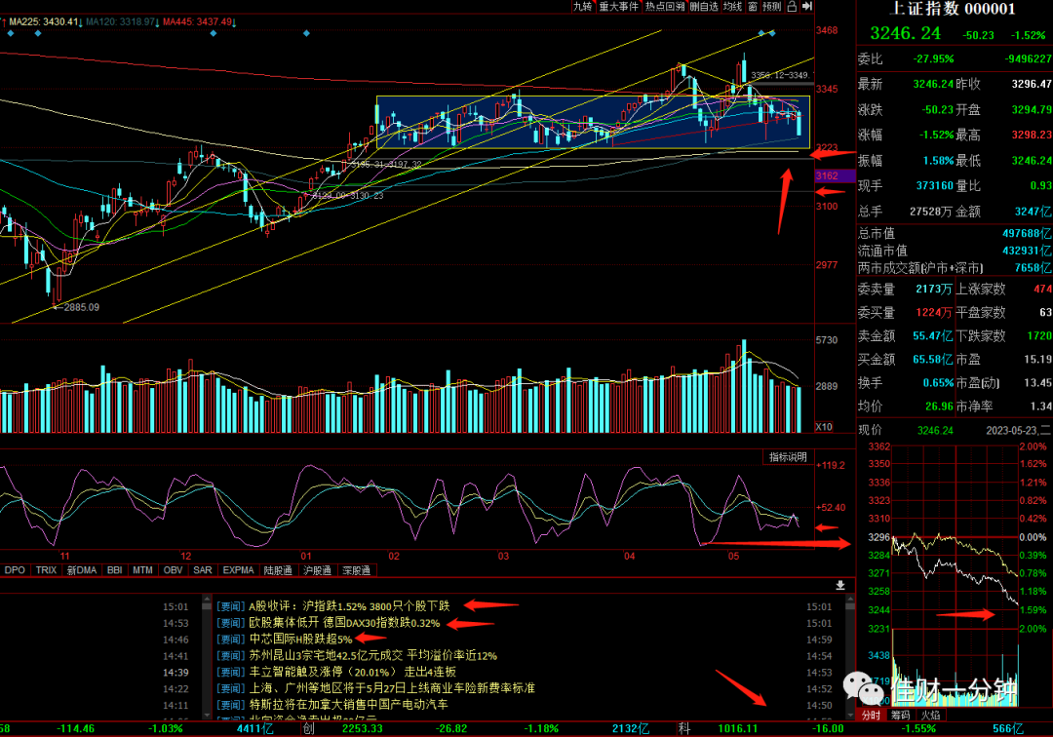This screenshot has height=737, width=1053.
Task: Click the jump-to-end arrow icon
Action: point(806,7)
